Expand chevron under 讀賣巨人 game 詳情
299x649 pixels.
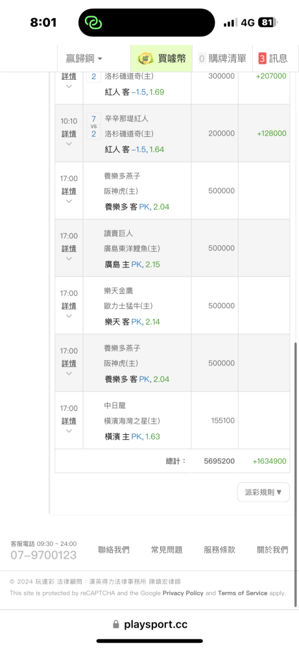tap(69, 259)
